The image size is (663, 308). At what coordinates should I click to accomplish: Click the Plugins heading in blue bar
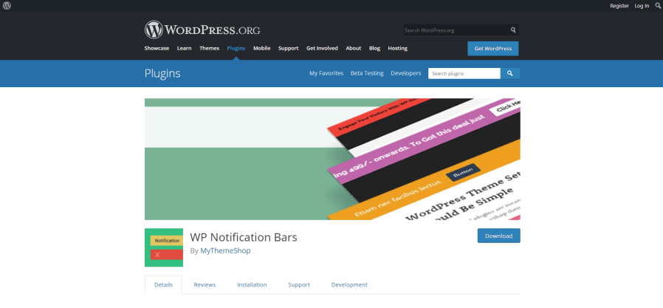tap(162, 74)
